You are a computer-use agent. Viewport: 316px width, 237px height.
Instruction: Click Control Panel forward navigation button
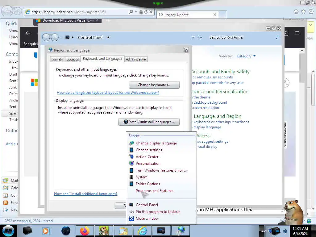pos(55,37)
